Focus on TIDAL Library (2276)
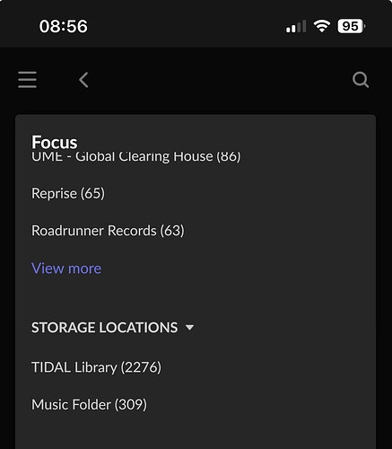This screenshot has width=392, height=449. point(96,367)
